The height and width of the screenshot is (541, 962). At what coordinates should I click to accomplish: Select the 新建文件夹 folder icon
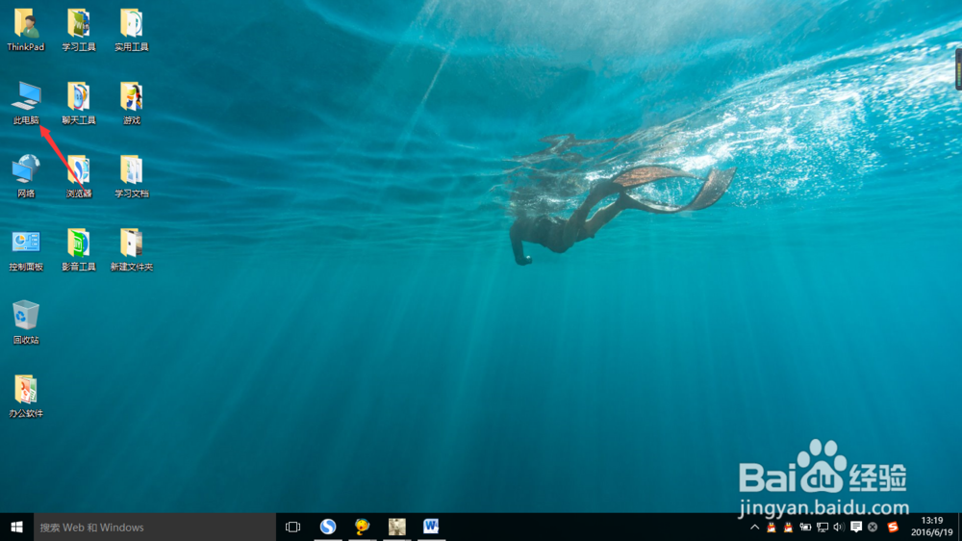point(131,249)
